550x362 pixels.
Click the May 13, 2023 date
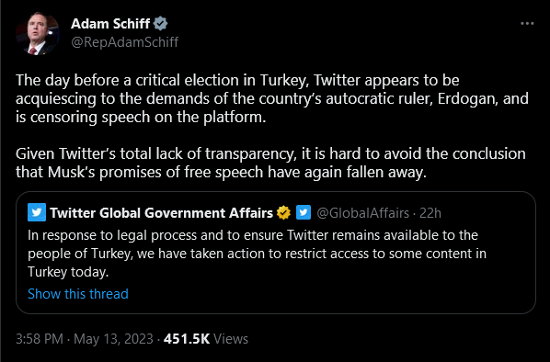point(113,339)
